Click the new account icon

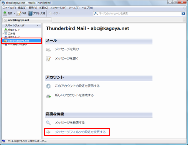click(48, 96)
